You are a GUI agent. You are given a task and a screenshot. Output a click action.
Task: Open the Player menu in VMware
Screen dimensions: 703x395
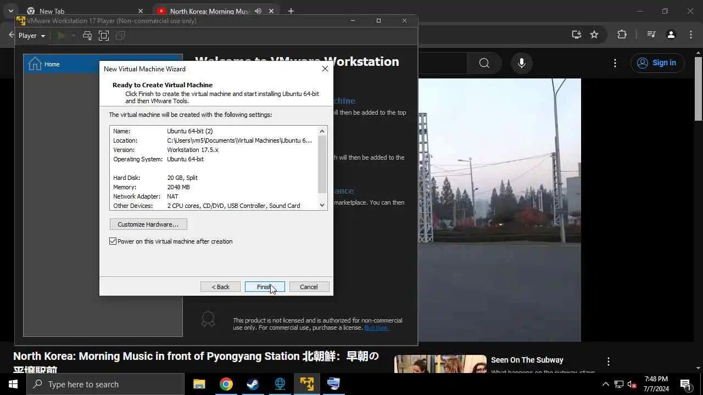pyautogui.click(x=32, y=36)
